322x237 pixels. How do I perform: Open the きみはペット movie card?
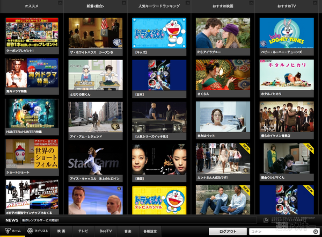223,120
